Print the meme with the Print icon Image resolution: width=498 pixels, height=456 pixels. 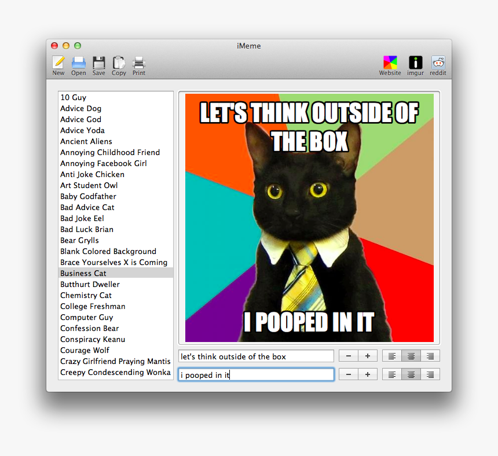click(x=139, y=63)
